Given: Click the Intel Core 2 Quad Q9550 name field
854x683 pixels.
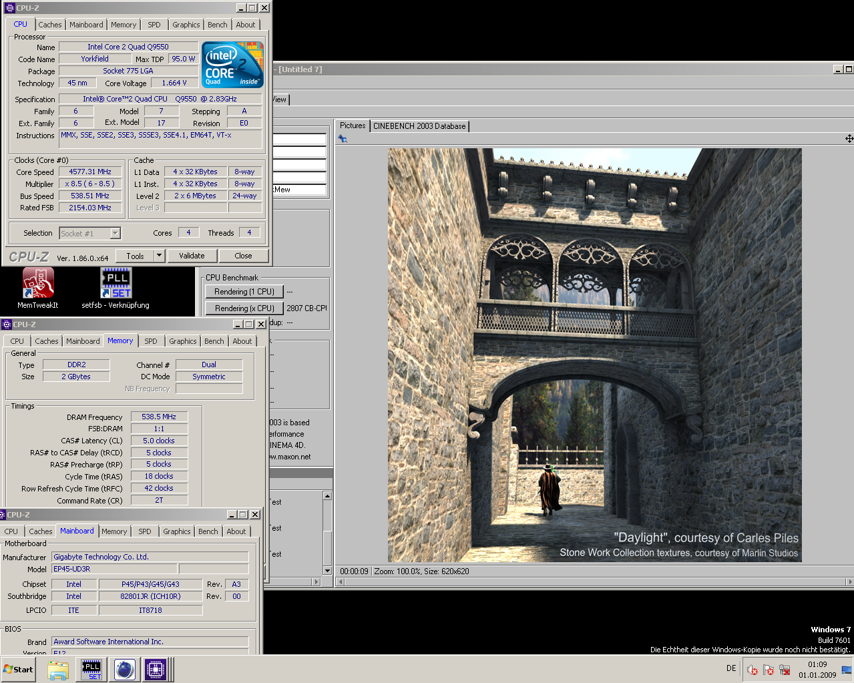Looking at the screenshot, I should 128,47.
